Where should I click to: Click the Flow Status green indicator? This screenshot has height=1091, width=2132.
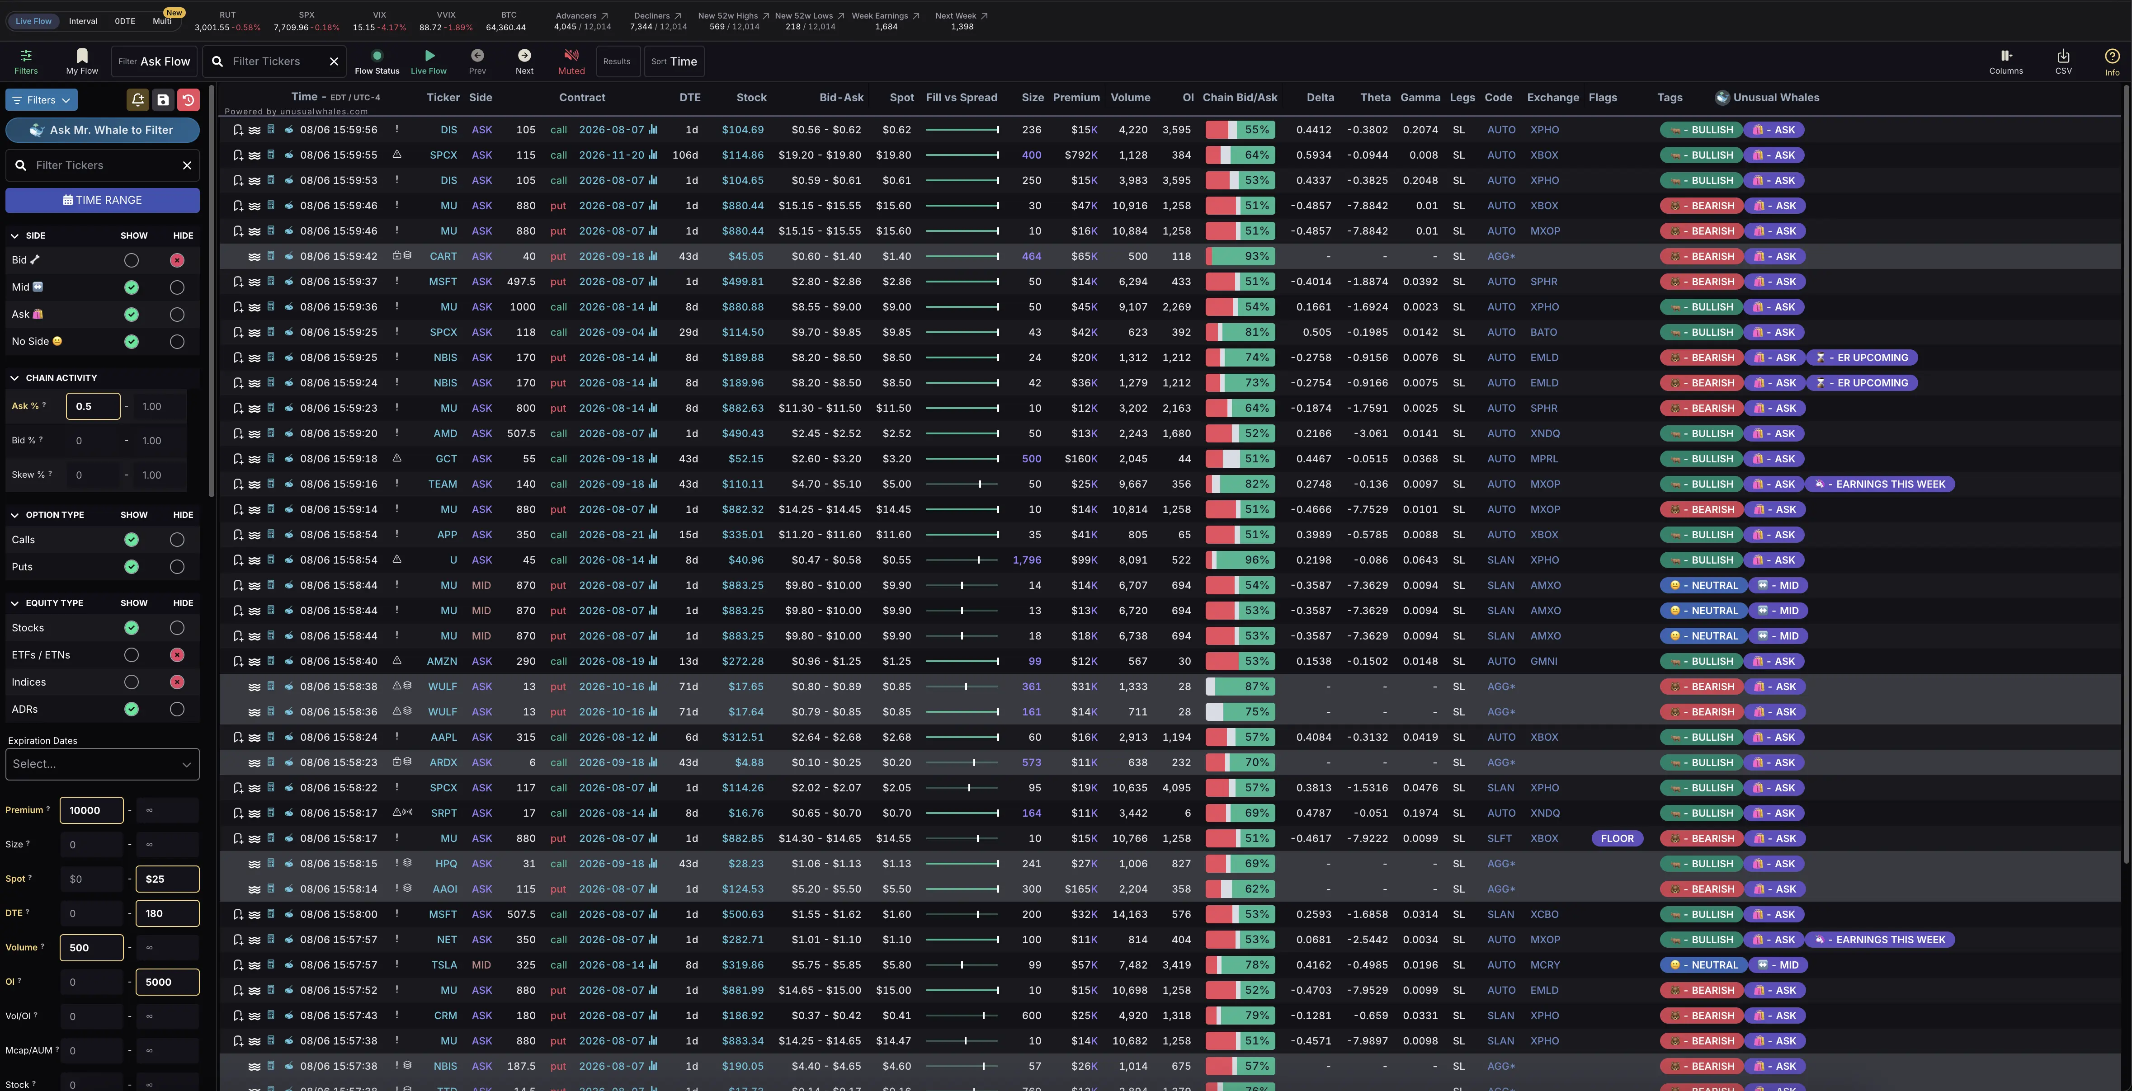(x=377, y=56)
